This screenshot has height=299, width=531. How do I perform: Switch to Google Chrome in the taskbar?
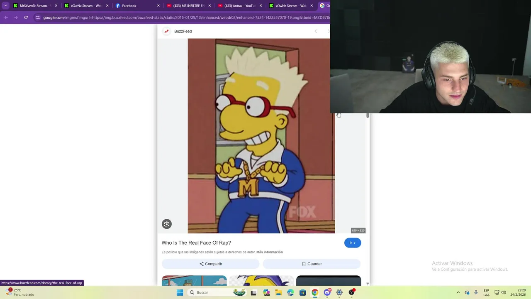click(315, 292)
